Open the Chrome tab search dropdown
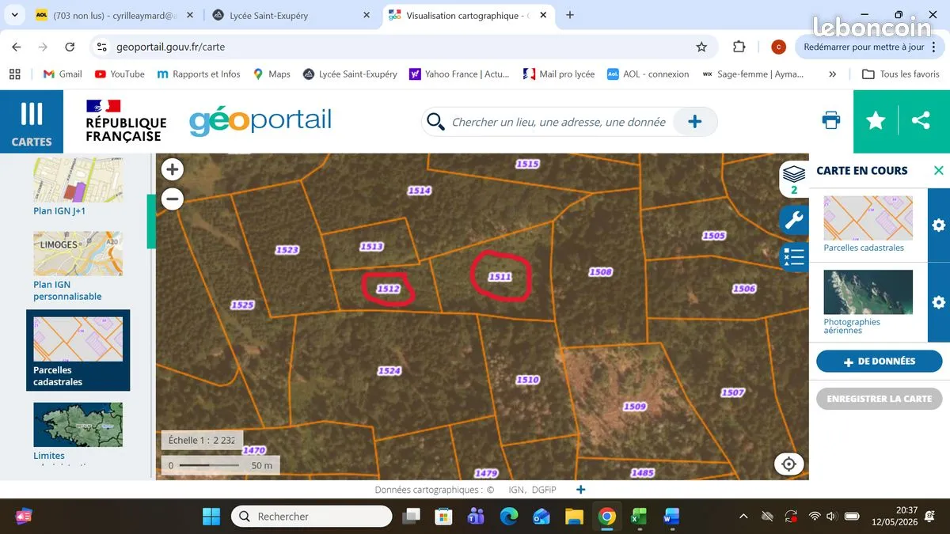 click(14, 15)
